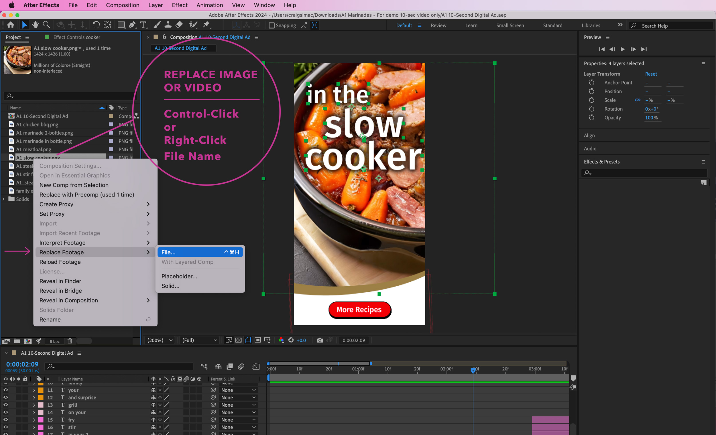Click the Scale link icon in Layer Transform
The image size is (716, 435).
pos(638,100)
